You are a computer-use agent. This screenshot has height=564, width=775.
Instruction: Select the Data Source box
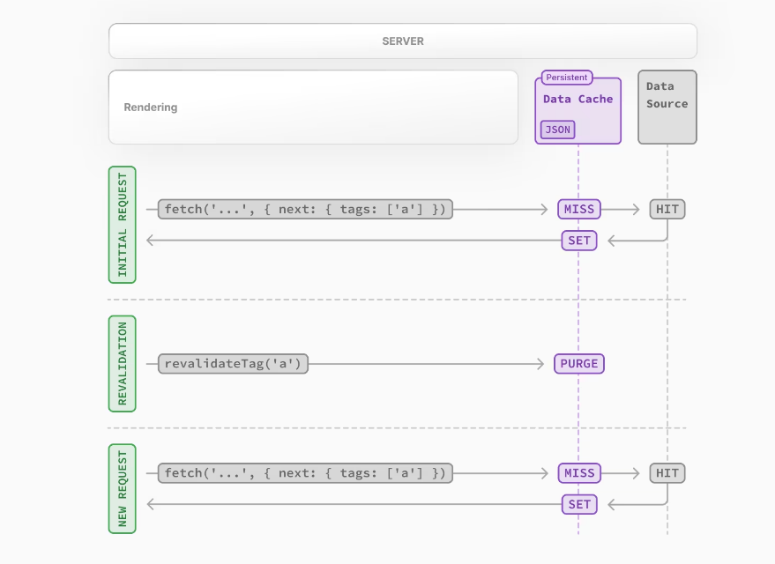pyautogui.click(x=667, y=108)
